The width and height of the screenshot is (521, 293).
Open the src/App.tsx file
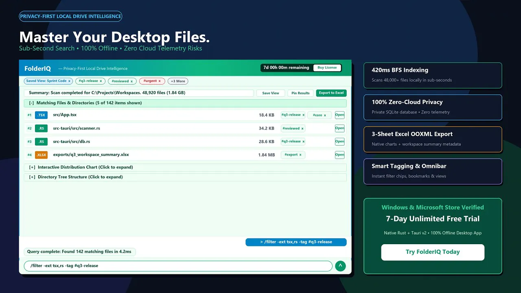click(339, 115)
